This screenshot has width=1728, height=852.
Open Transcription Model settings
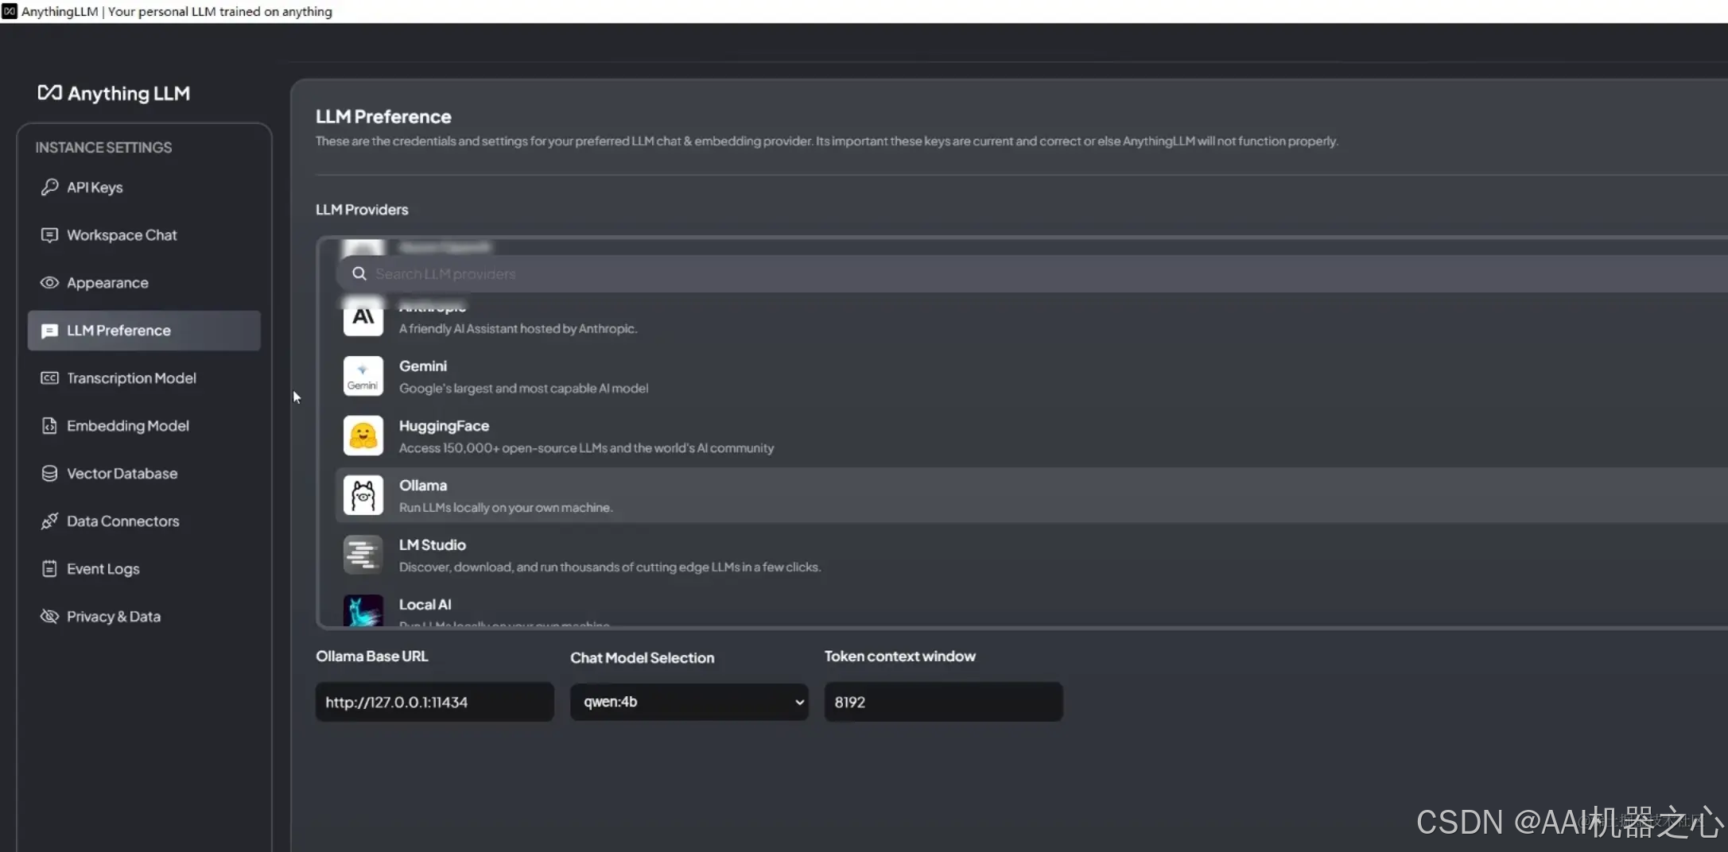tap(144, 378)
